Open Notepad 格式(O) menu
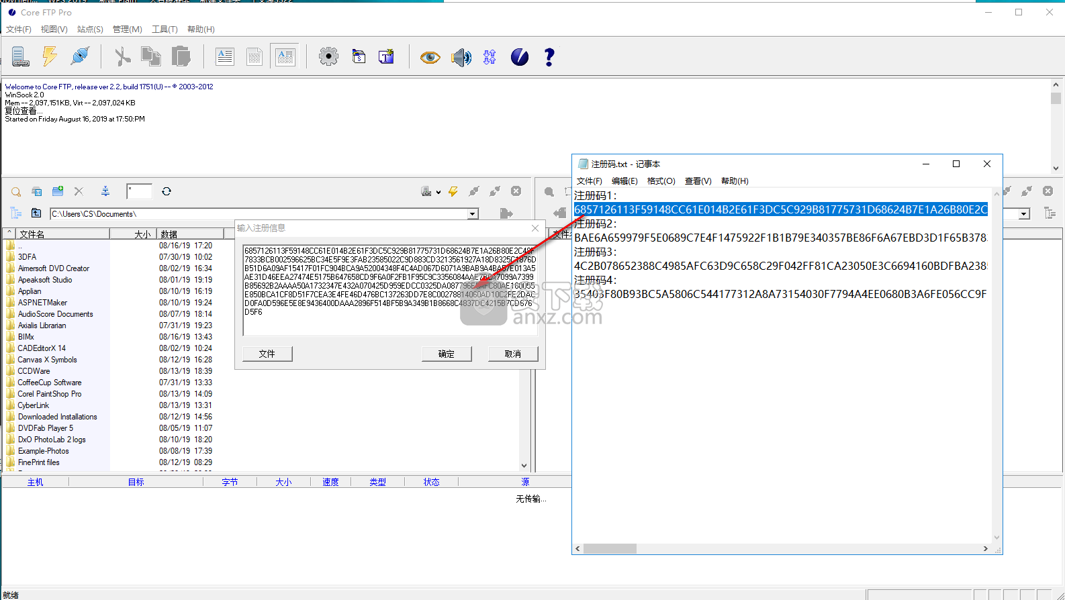The image size is (1065, 600). click(661, 181)
